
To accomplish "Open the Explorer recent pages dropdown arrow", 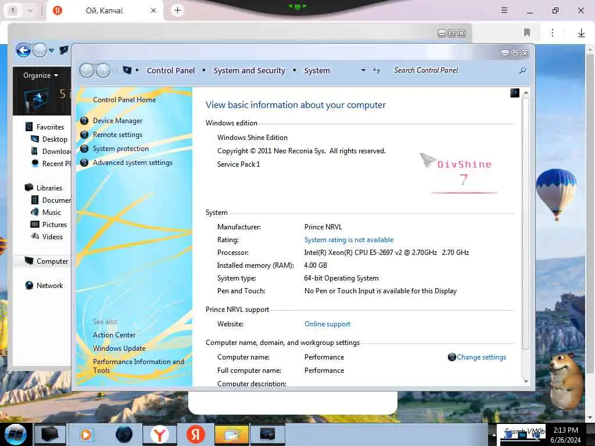I will click(51, 50).
